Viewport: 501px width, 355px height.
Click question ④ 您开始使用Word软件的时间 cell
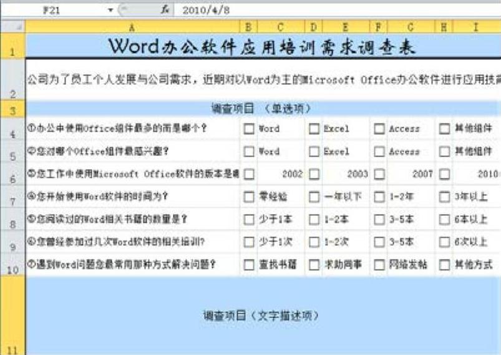[x=133, y=197]
